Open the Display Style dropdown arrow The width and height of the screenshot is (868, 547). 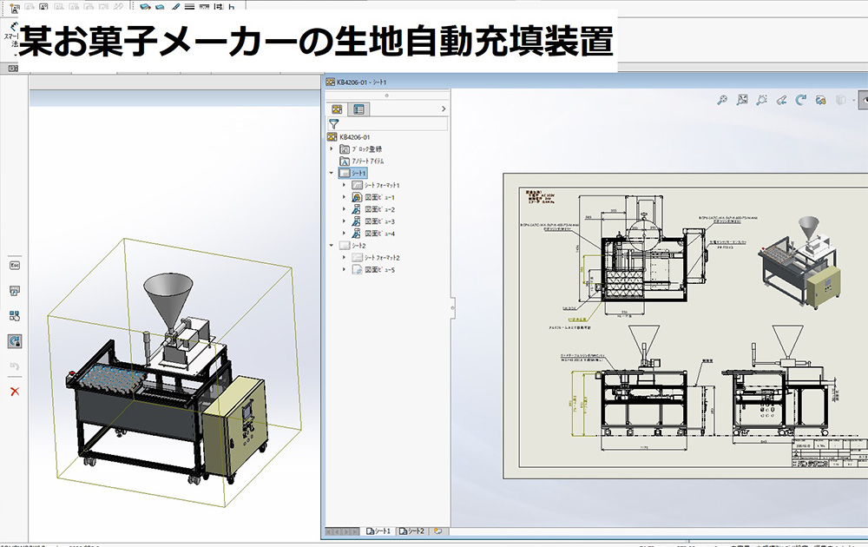pyautogui.click(x=853, y=101)
